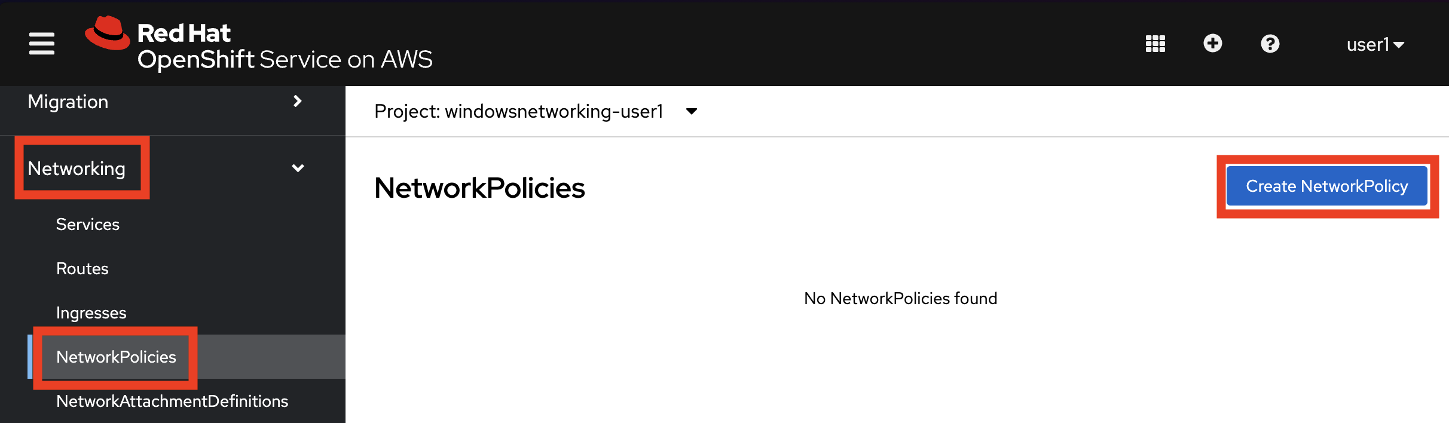
Task: Open the help question mark menu
Action: click(x=1270, y=44)
